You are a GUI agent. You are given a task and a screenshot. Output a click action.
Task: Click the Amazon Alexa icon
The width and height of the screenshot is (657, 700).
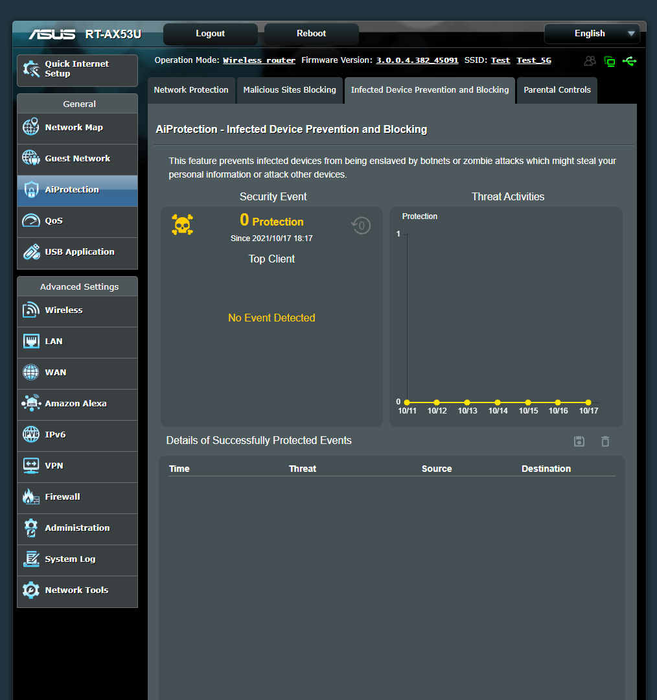tap(31, 403)
